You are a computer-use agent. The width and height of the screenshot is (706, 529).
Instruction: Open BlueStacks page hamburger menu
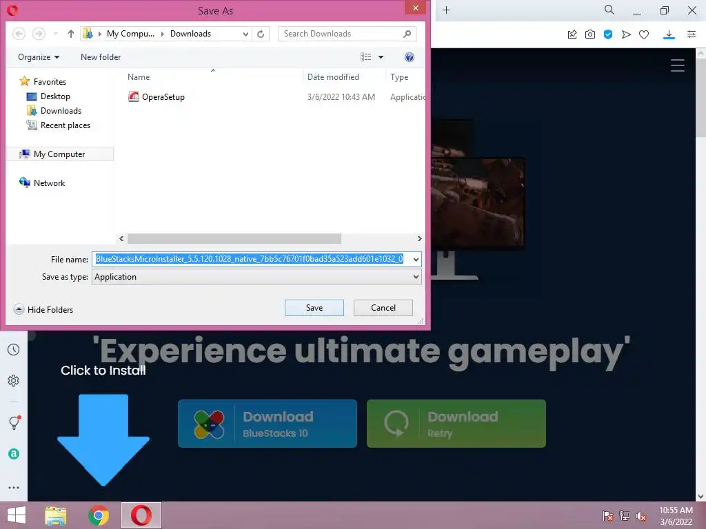coord(677,65)
